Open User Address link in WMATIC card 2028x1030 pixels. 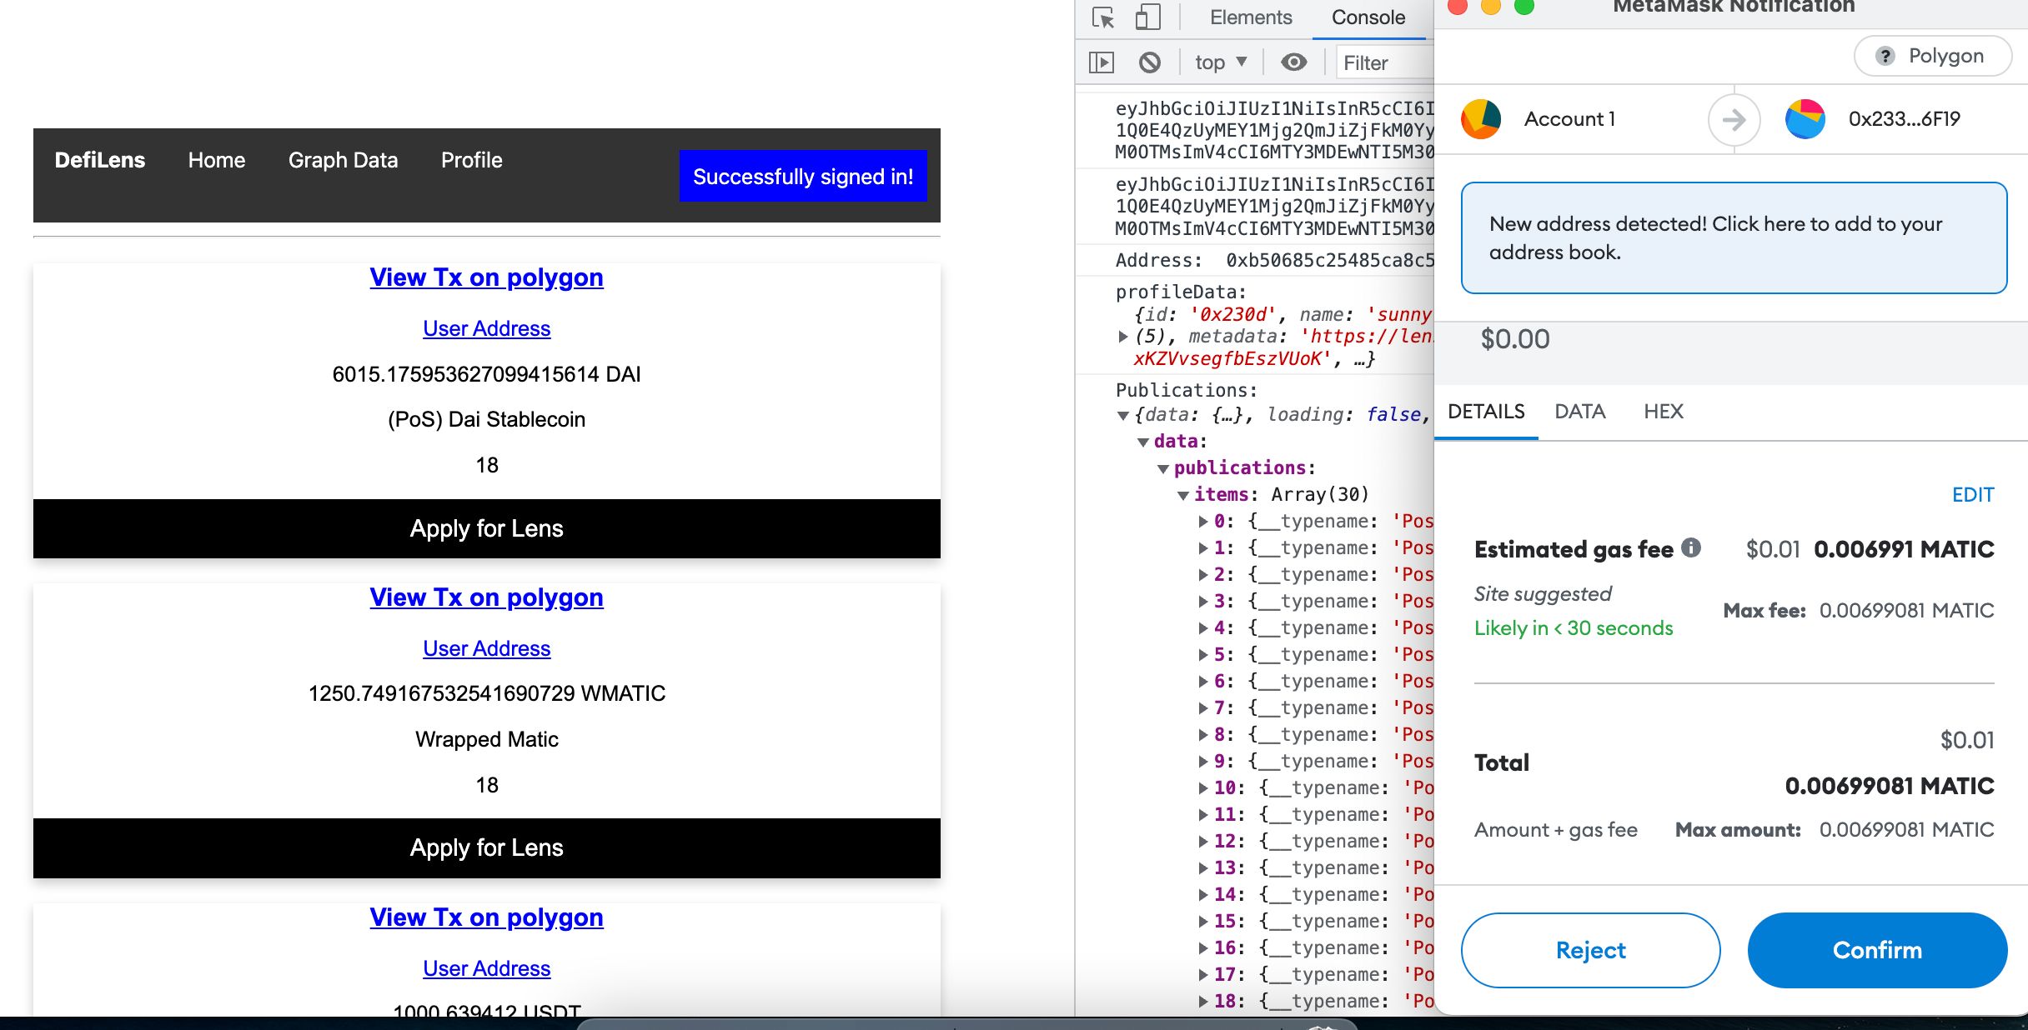[487, 648]
